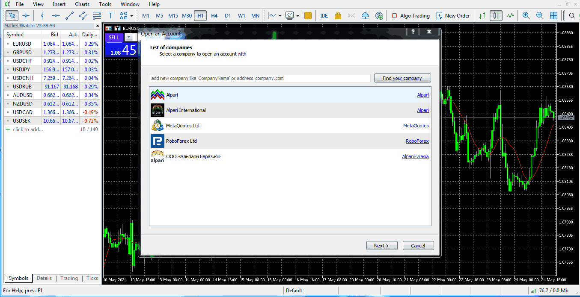The width and height of the screenshot is (580, 297).
Task: Pick the horizontal line tool
Action: pos(56,16)
